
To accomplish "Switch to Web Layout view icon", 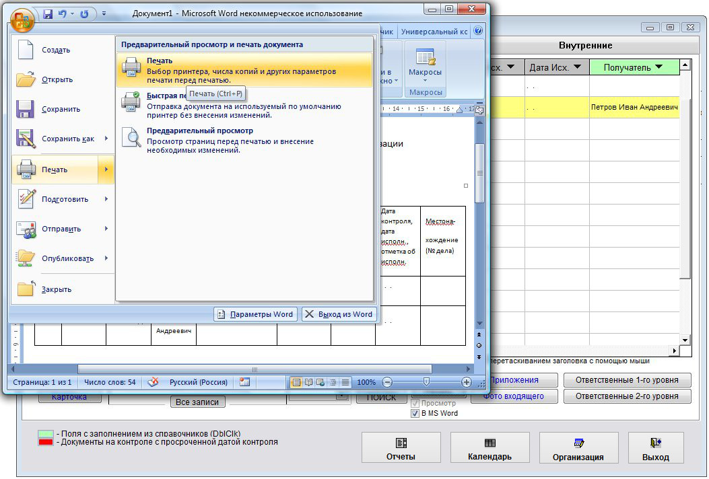I will (x=320, y=382).
